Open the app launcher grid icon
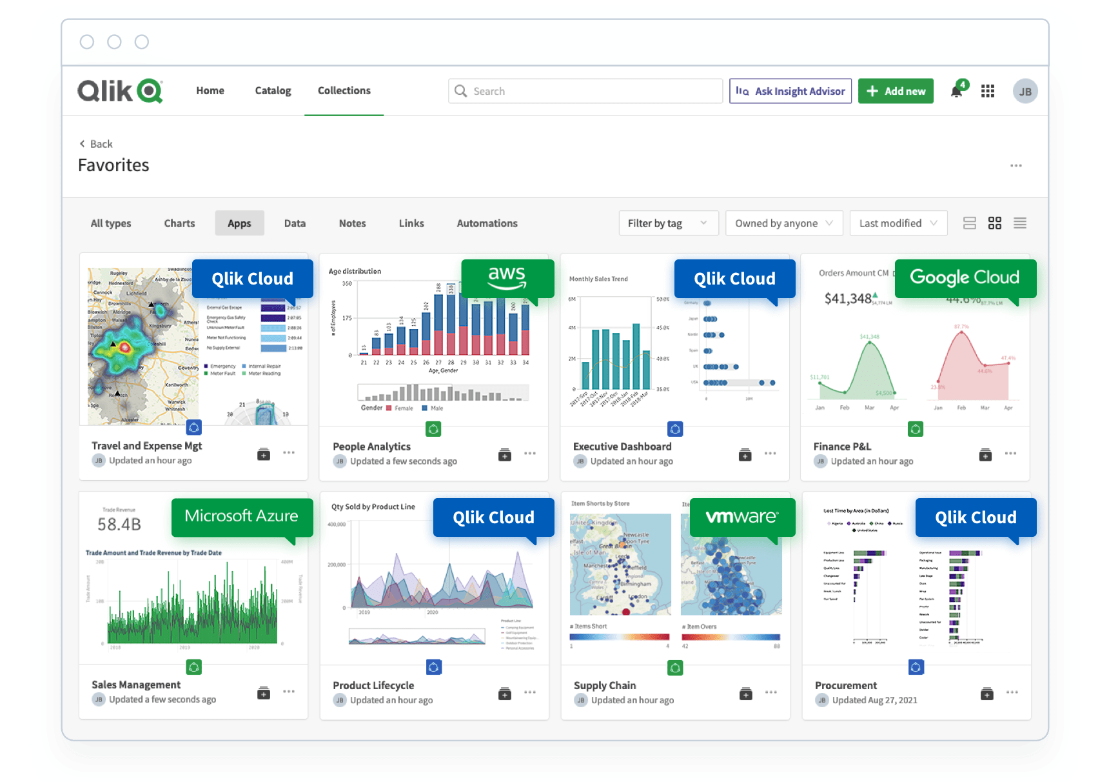Screen dimensions: 1109x782 (988, 91)
